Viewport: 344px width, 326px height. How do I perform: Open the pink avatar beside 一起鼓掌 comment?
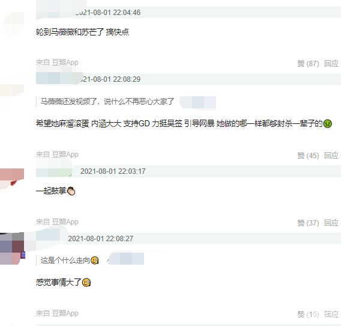click(x=12, y=177)
